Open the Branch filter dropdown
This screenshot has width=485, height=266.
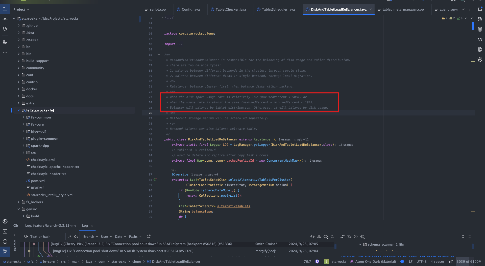[90, 237]
